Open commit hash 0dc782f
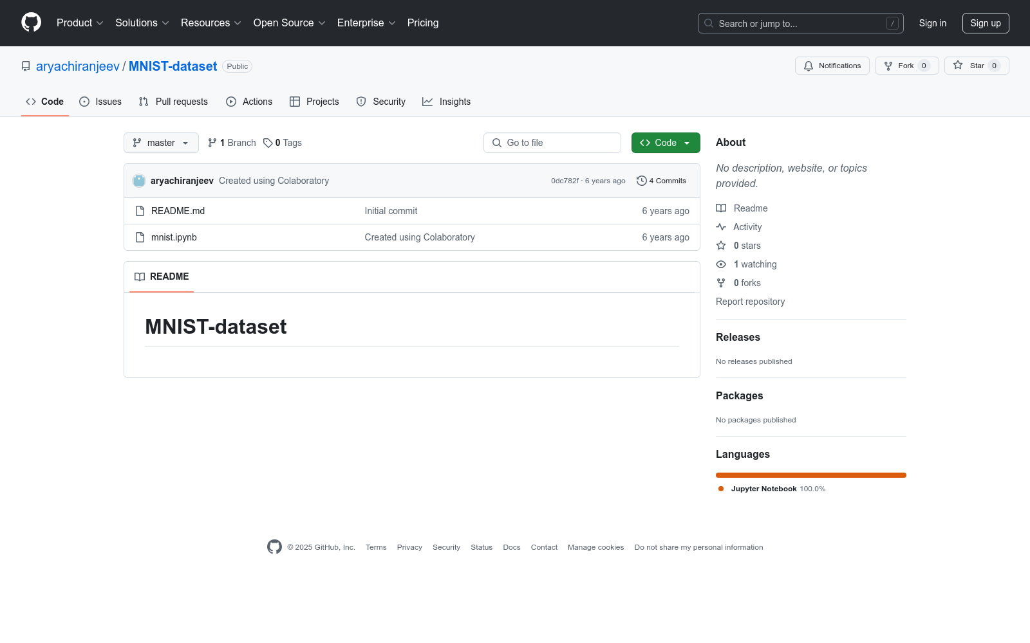Image resolution: width=1030 pixels, height=643 pixels. [x=565, y=181]
